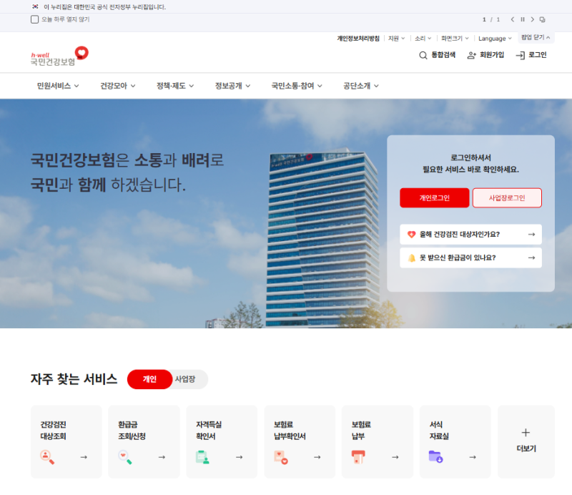
Task: Click the h-well 국민건강보험 logo
Action: pyautogui.click(x=59, y=57)
